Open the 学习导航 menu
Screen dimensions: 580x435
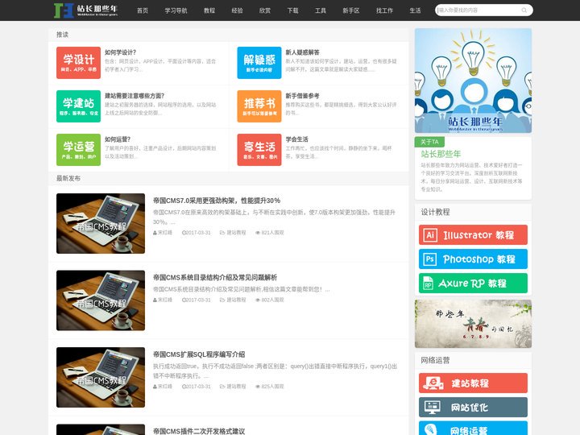point(176,10)
